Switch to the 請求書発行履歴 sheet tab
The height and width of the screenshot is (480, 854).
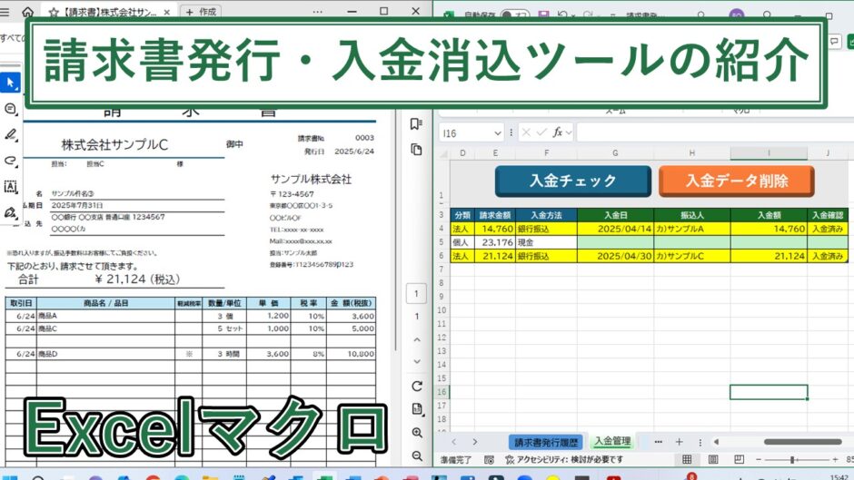pyautogui.click(x=546, y=442)
